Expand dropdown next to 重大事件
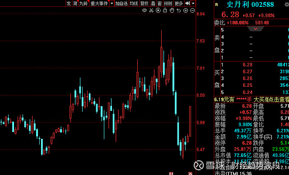The image size is (289, 175). tap(112, 3)
